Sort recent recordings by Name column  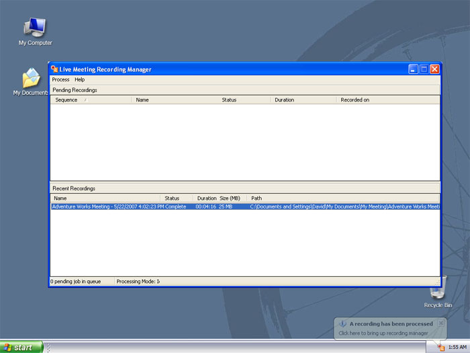[x=105, y=198]
